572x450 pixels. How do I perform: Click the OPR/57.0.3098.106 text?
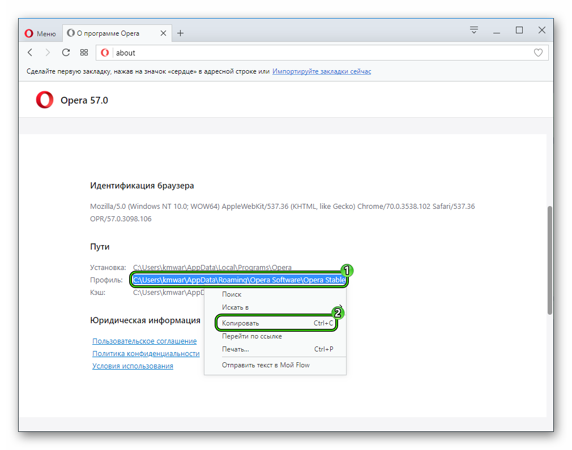click(x=121, y=219)
